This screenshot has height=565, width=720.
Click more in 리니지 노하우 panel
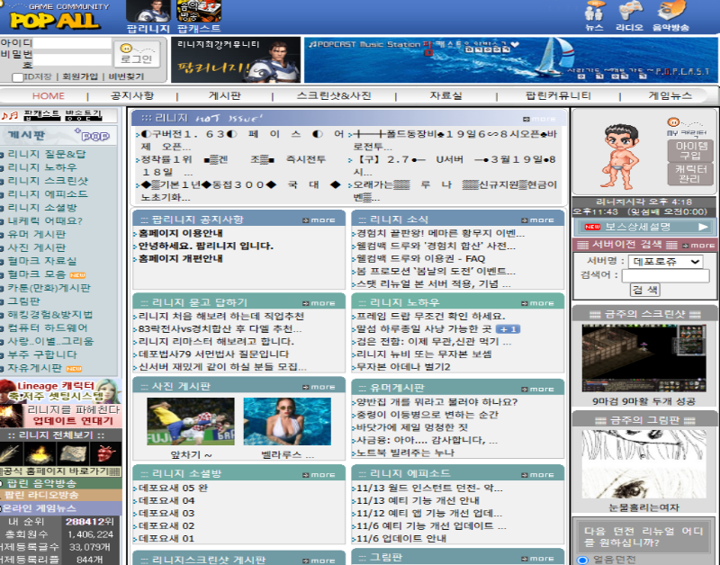click(x=537, y=303)
